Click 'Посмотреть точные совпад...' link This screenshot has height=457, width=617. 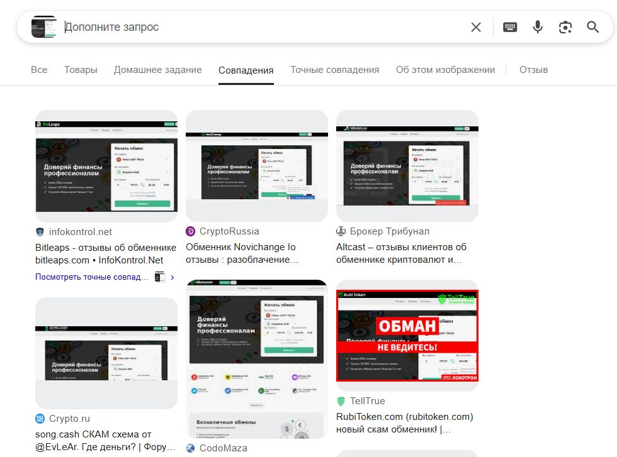[x=92, y=277]
